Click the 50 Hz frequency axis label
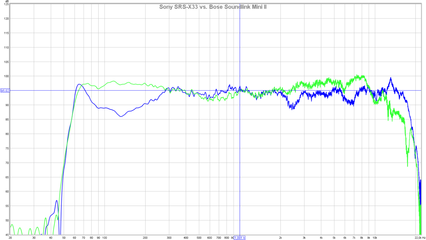The height and width of the screenshot is (240, 426). point(64,238)
